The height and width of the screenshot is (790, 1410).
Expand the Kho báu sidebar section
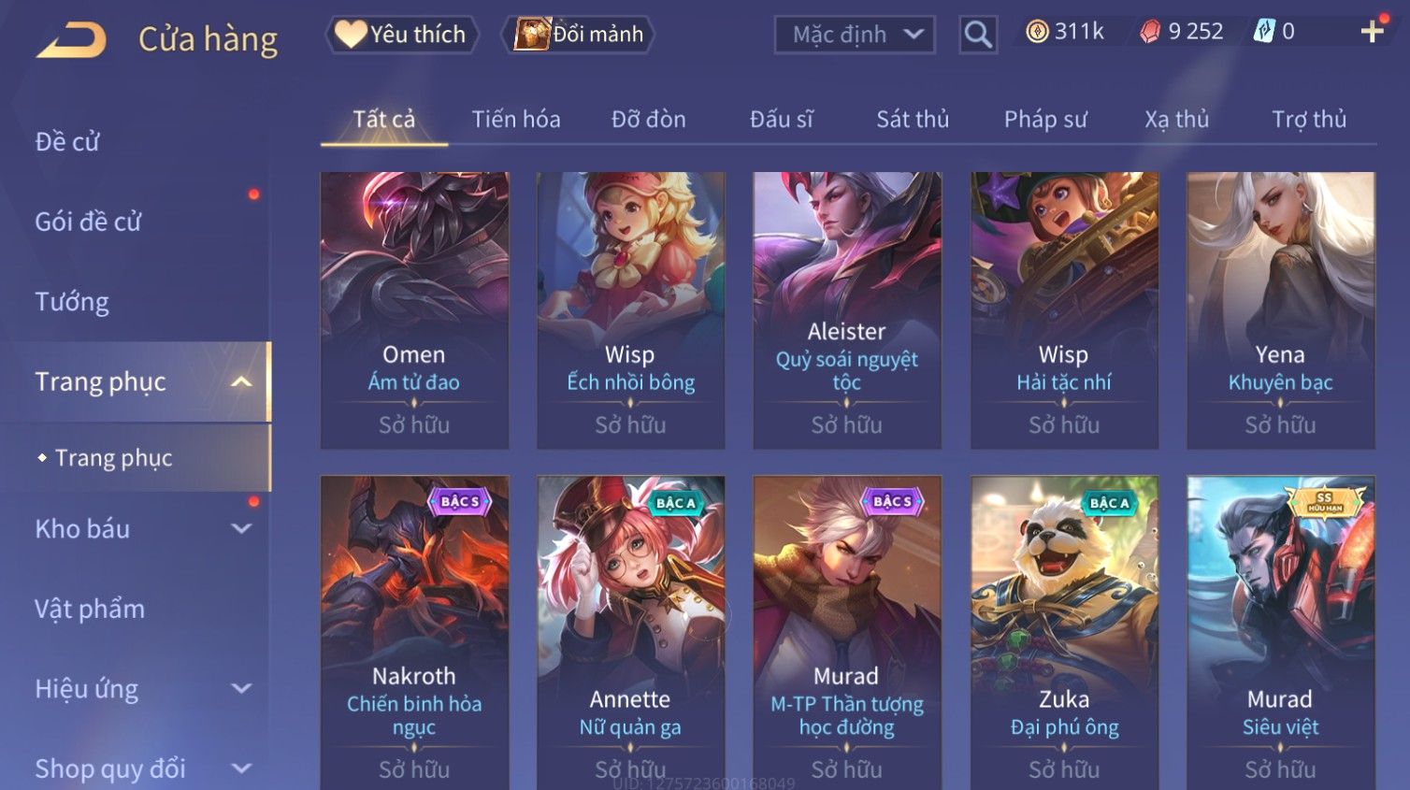coord(241,528)
